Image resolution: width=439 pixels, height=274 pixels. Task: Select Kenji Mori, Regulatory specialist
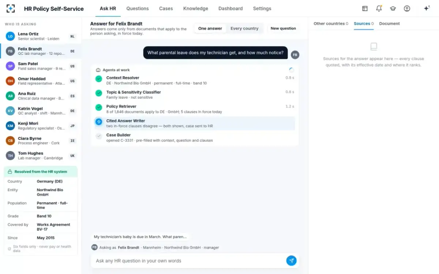[x=41, y=126]
